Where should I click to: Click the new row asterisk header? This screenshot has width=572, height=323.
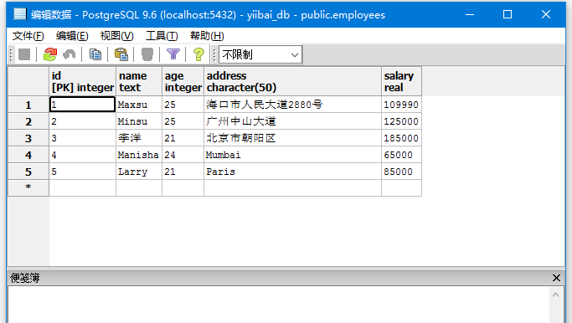28,187
